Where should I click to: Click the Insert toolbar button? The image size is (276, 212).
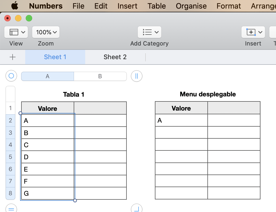pos(251,32)
